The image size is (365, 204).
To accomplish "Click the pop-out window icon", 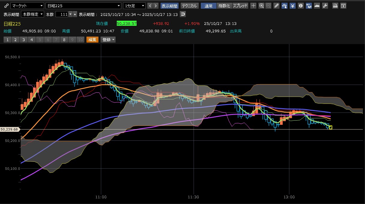I will coord(343,6).
